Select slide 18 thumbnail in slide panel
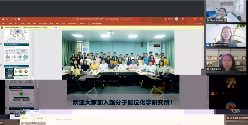248x125 pixels. tap(16, 52)
